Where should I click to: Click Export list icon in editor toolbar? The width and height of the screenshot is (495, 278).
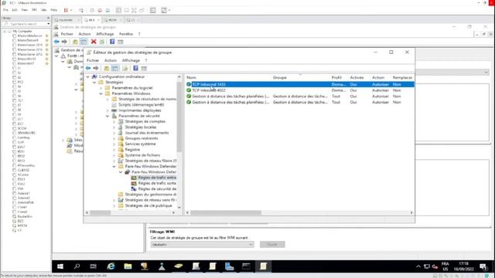pyautogui.click(x=125, y=68)
